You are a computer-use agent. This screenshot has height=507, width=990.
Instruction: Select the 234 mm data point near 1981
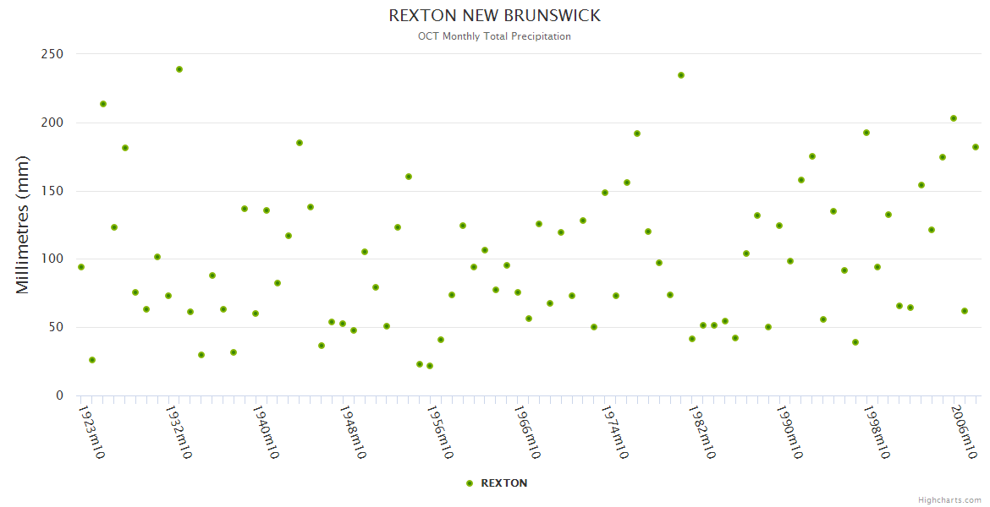pos(681,75)
